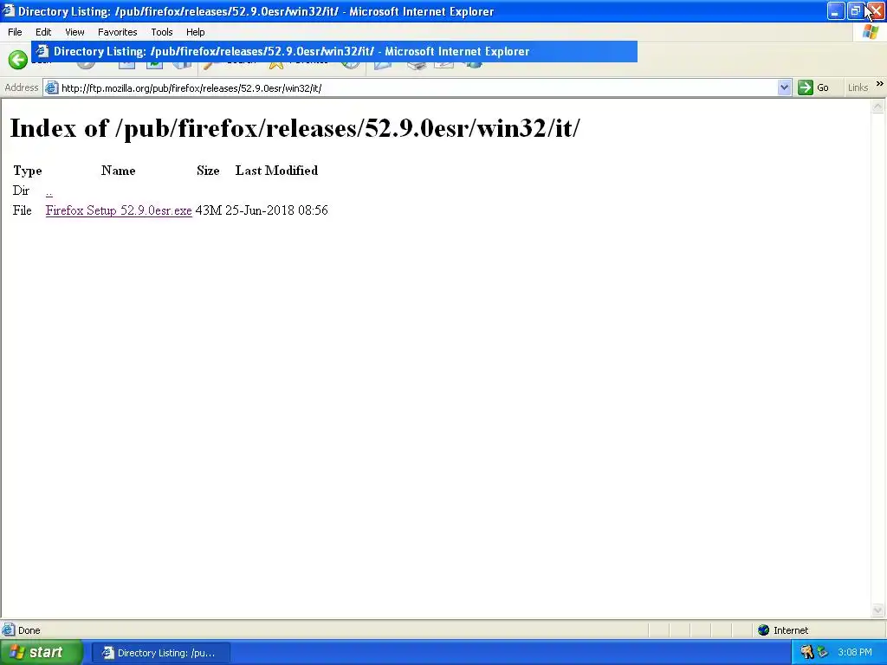This screenshot has width=887, height=665.
Task: Click the Internet zone globe icon
Action: pos(763,630)
